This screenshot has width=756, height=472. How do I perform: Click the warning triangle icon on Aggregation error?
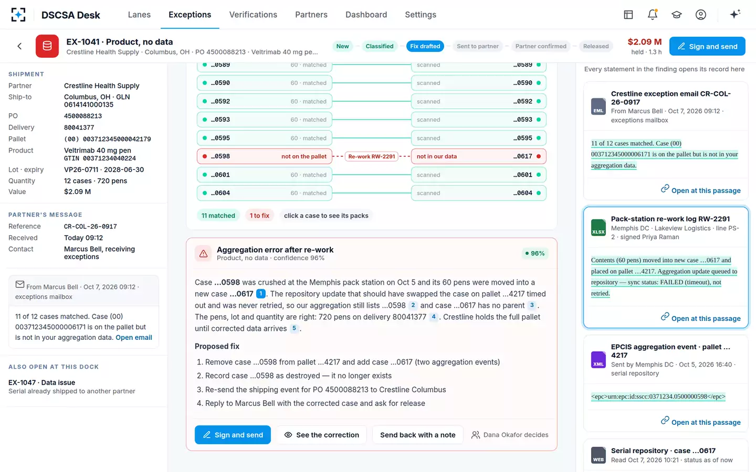(x=203, y=254)
